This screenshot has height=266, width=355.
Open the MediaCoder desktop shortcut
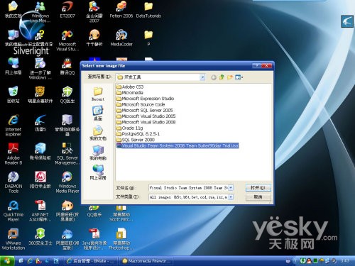click(121, 38)
